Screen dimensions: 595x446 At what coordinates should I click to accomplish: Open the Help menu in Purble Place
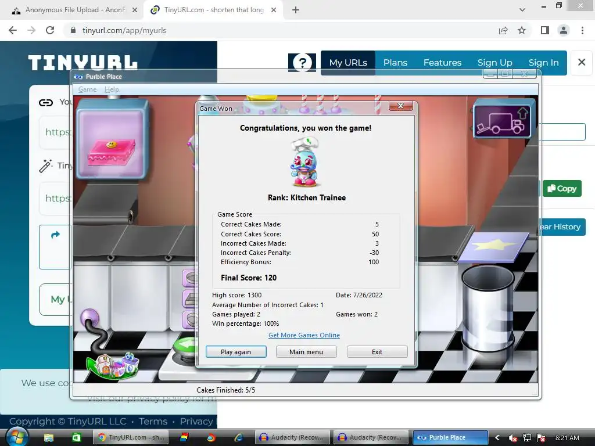click(112, 89)
